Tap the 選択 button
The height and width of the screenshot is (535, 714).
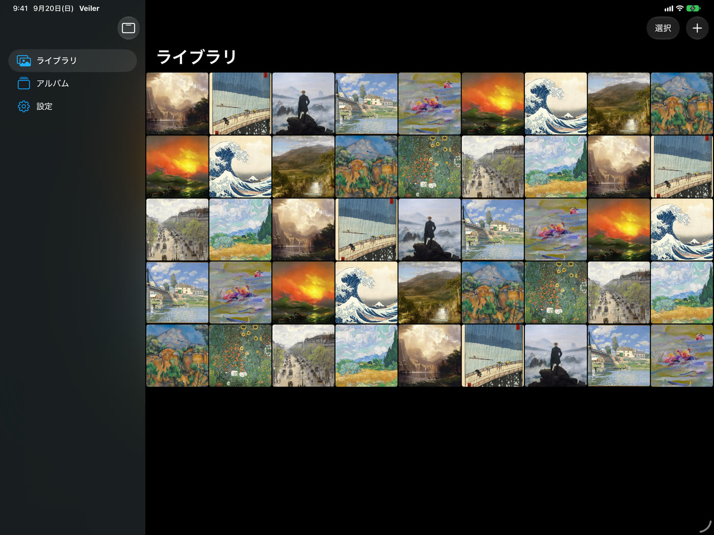point(663,28)
